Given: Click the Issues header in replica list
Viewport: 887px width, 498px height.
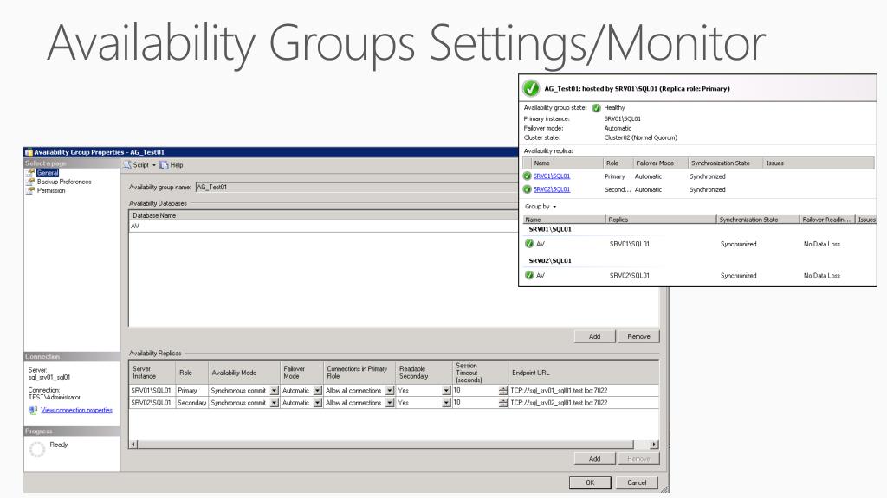Looking at the screenshot, I should [818, 163].
